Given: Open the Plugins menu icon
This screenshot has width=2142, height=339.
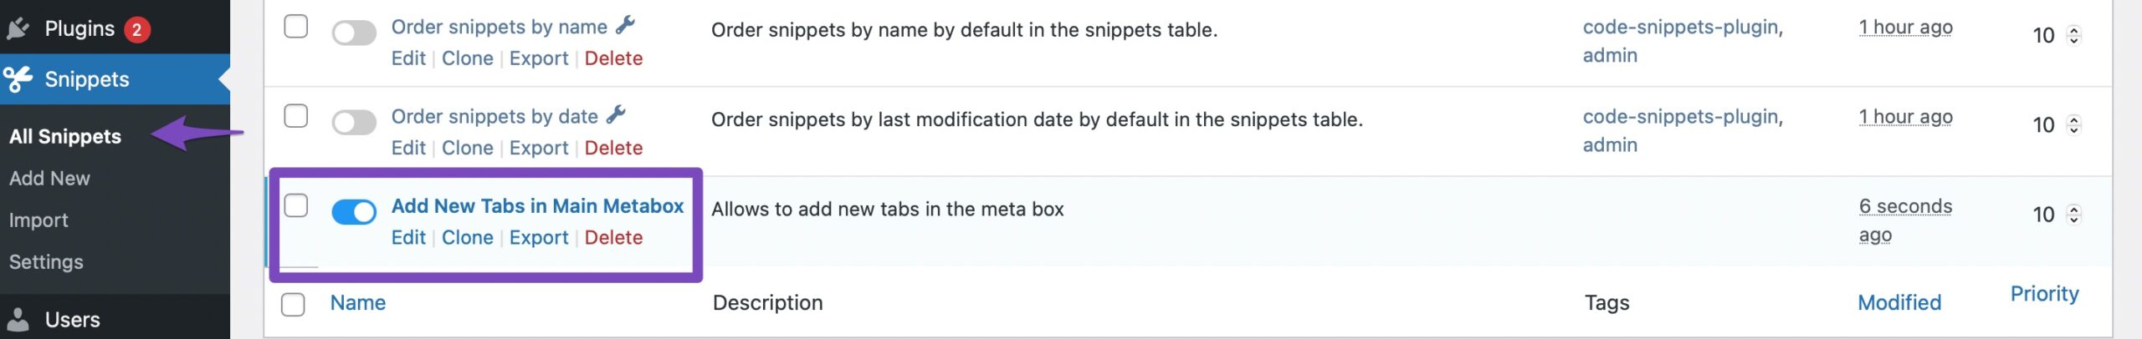Looking at the screenshot, I should coord(18,29).
